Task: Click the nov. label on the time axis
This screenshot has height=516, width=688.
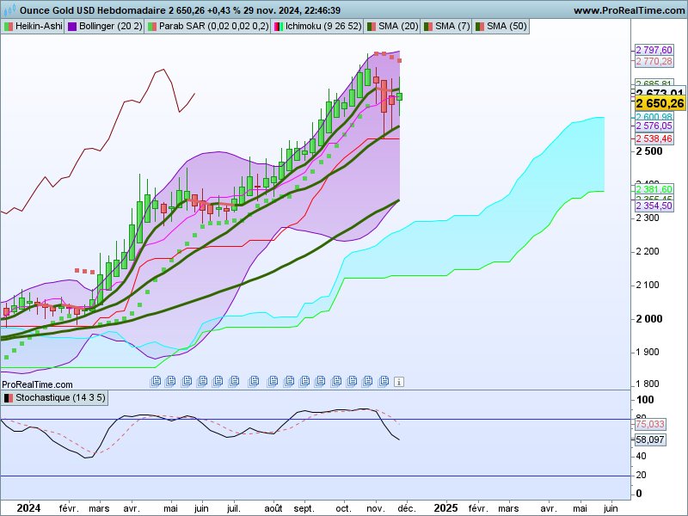Action: point(375,508)
